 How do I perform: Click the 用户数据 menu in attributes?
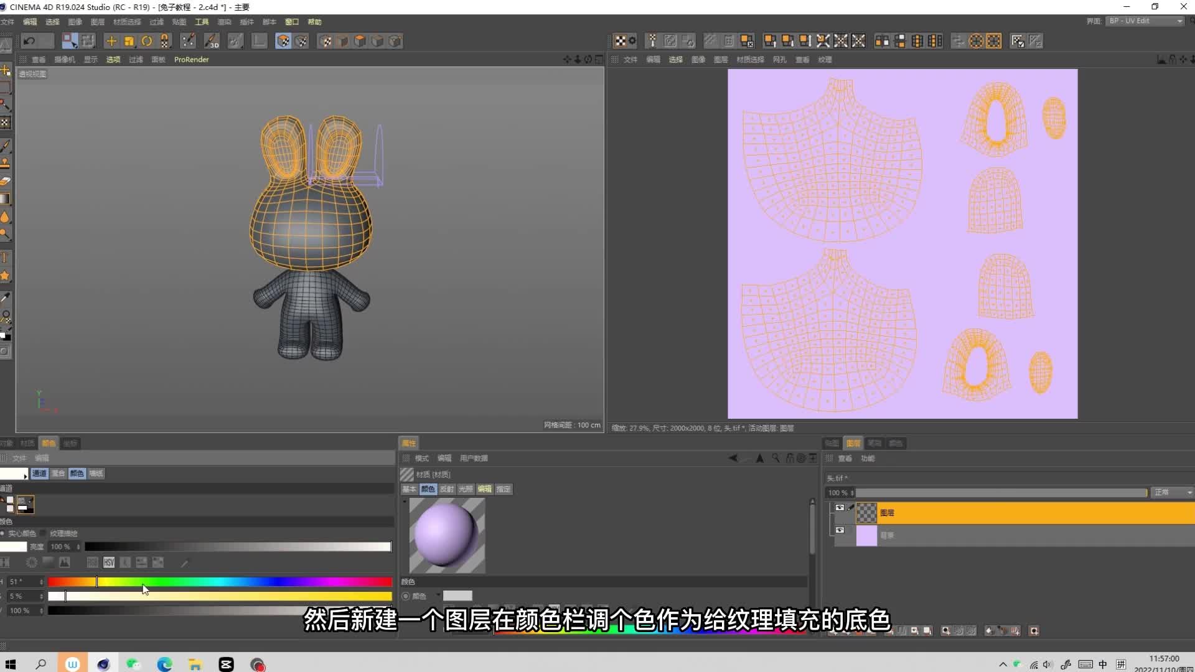pos(474,459)
